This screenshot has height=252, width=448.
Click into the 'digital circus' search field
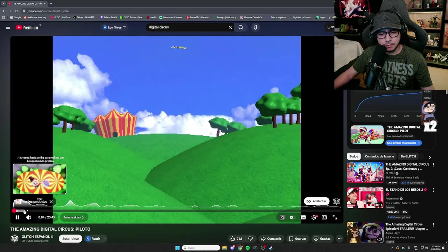point(187,27)
